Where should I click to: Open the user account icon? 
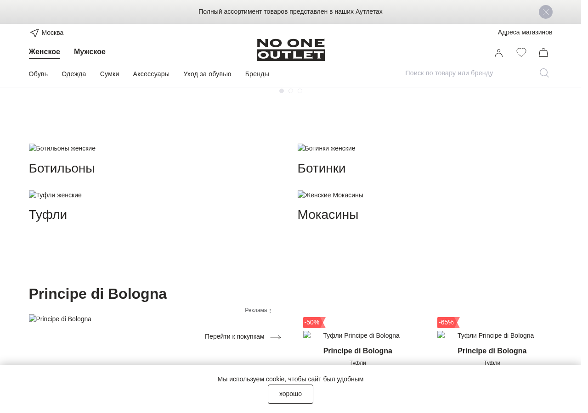pos(499,53)
